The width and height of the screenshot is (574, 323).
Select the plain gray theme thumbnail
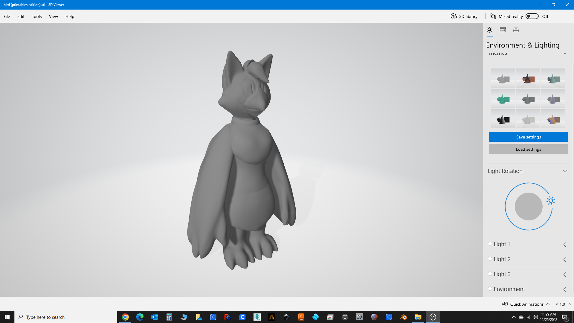[x=503, y=78]
